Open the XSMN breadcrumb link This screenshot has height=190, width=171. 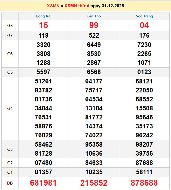click(x=53, y=6)
